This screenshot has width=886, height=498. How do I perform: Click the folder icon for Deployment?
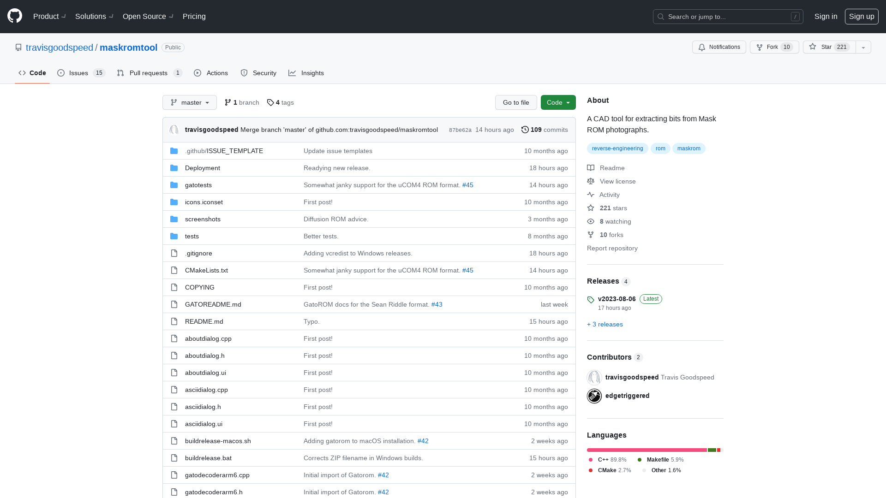coord(174,168)
